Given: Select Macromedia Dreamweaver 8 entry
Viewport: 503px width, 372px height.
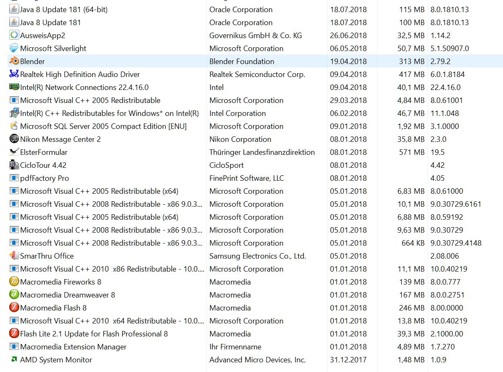Looking at the screenshot, I should coord(67,295).
